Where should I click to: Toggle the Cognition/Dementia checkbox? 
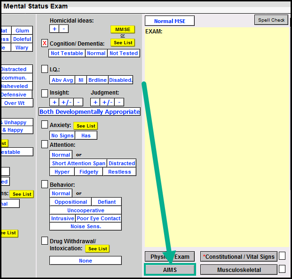[45, 43]
